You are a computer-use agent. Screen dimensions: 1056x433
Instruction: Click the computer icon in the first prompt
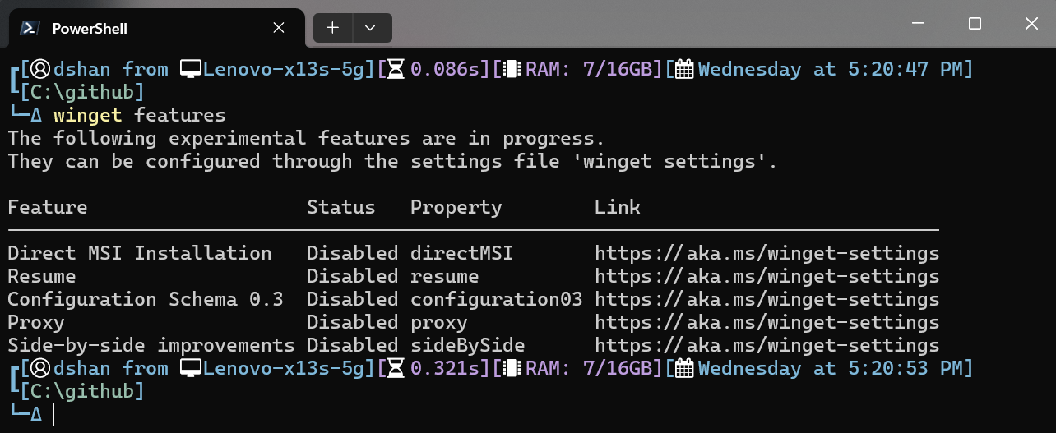191,69
